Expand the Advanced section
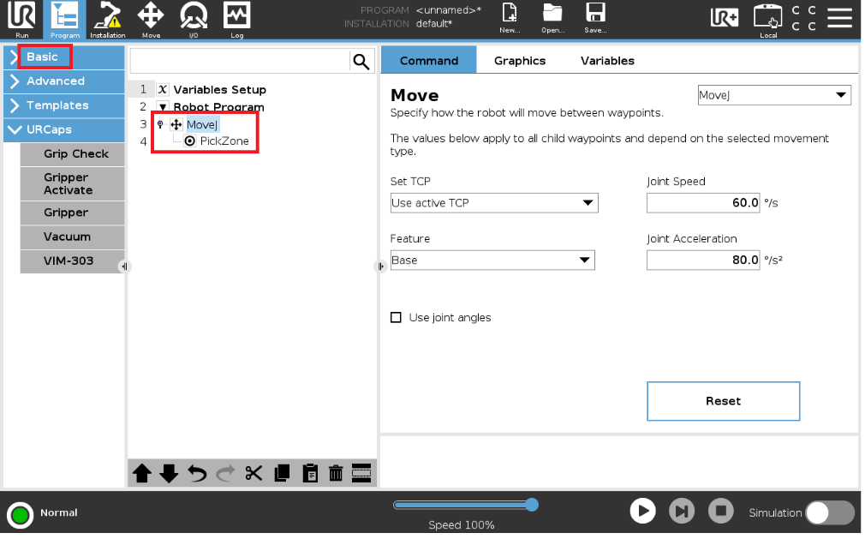This screenshot has height=539, width=865. pyautogui.click(x=64, y=81)
